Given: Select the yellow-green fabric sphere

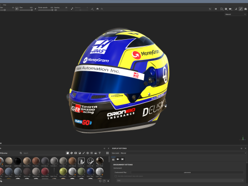Looking at the screenshot, I should (x=63, y=172).
